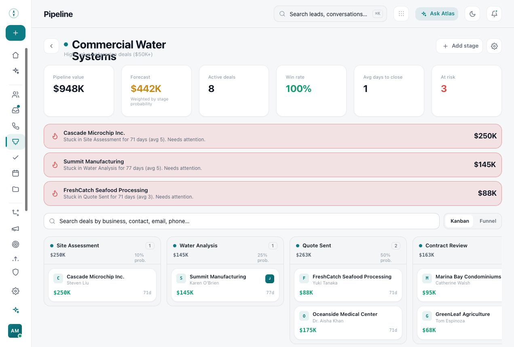The height and width of the screenshot is (347, 514).
Task: Open Cascade Microchip Inc. at-risk alert
Action: [273, 136]
